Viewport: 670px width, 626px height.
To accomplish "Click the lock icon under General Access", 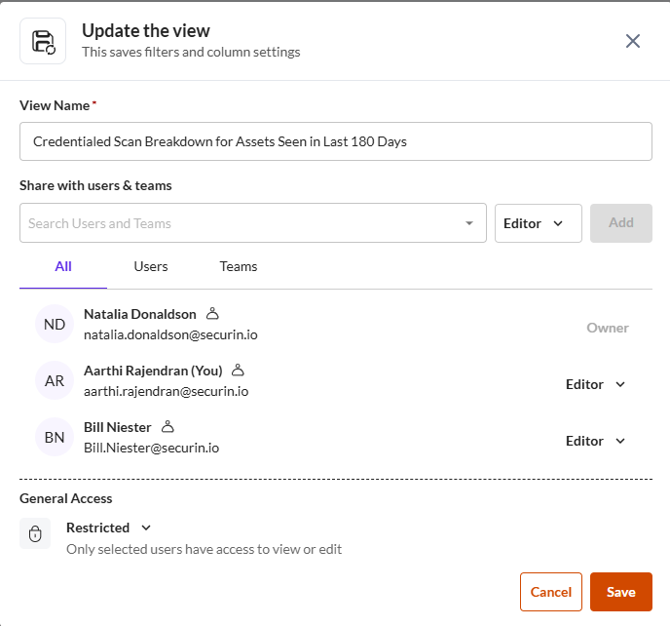I will coord(35,533).
